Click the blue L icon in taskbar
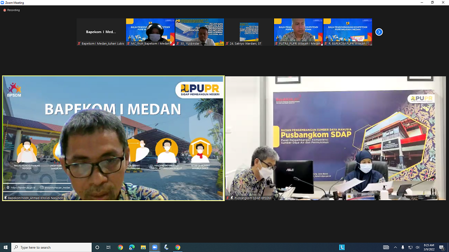This screenshot has width=449, height=252. 341,247
